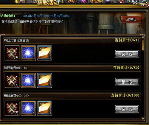The height and width of the screenshot is (125, 149).
Task: Click the scrollbar up arrow of reward list
Action: click(143, 38)
